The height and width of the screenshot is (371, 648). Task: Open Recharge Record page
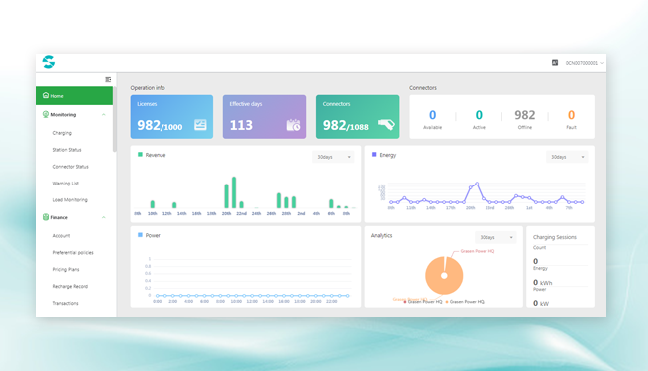70,286
